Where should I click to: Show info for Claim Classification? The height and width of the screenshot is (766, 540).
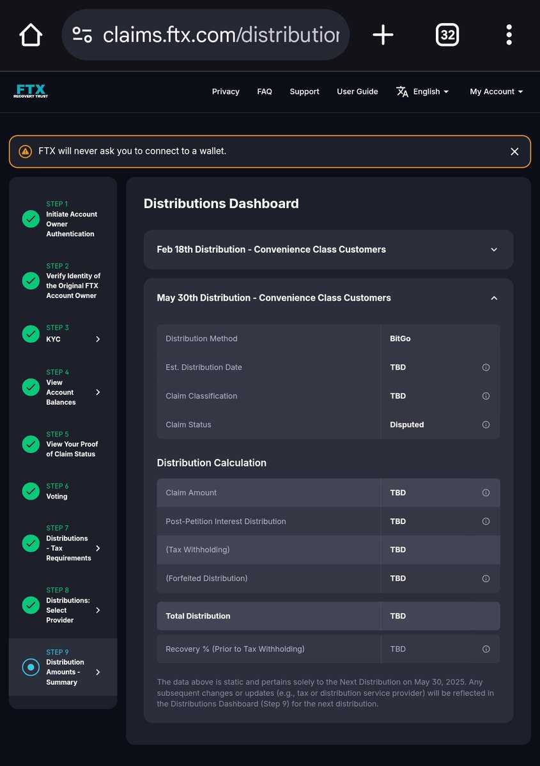click(x=486, y=396)
